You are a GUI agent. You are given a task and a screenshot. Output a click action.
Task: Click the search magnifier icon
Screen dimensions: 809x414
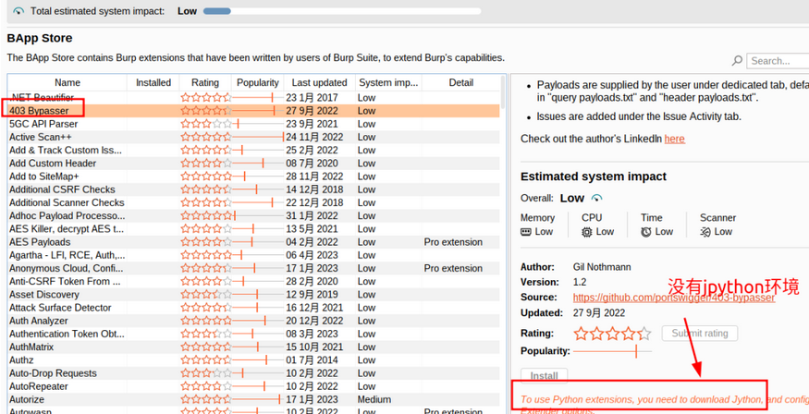pyautogui.click(x=737, y=61)
